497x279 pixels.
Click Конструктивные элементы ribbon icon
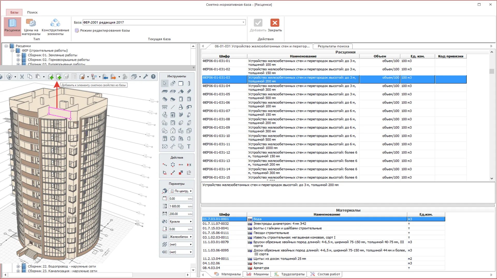tap(55, 27)
